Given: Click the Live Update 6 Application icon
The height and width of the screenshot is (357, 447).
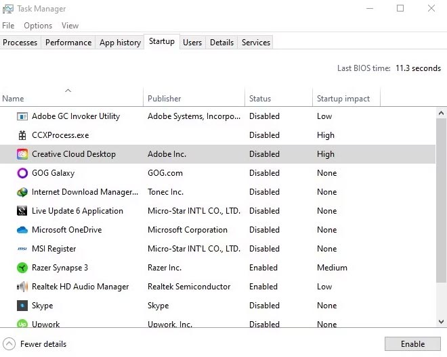Looking at the screenshot, I should [22, 211].
